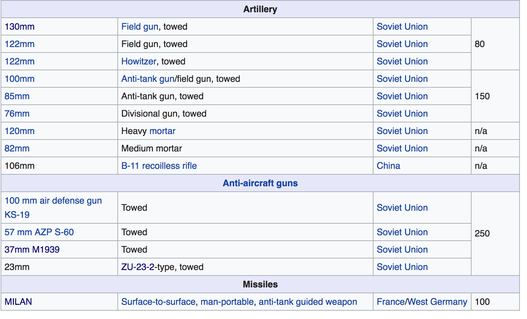Open the 85mm gun link
The image size is (527, 319).
pyautogui.click(x=17, y=96)
